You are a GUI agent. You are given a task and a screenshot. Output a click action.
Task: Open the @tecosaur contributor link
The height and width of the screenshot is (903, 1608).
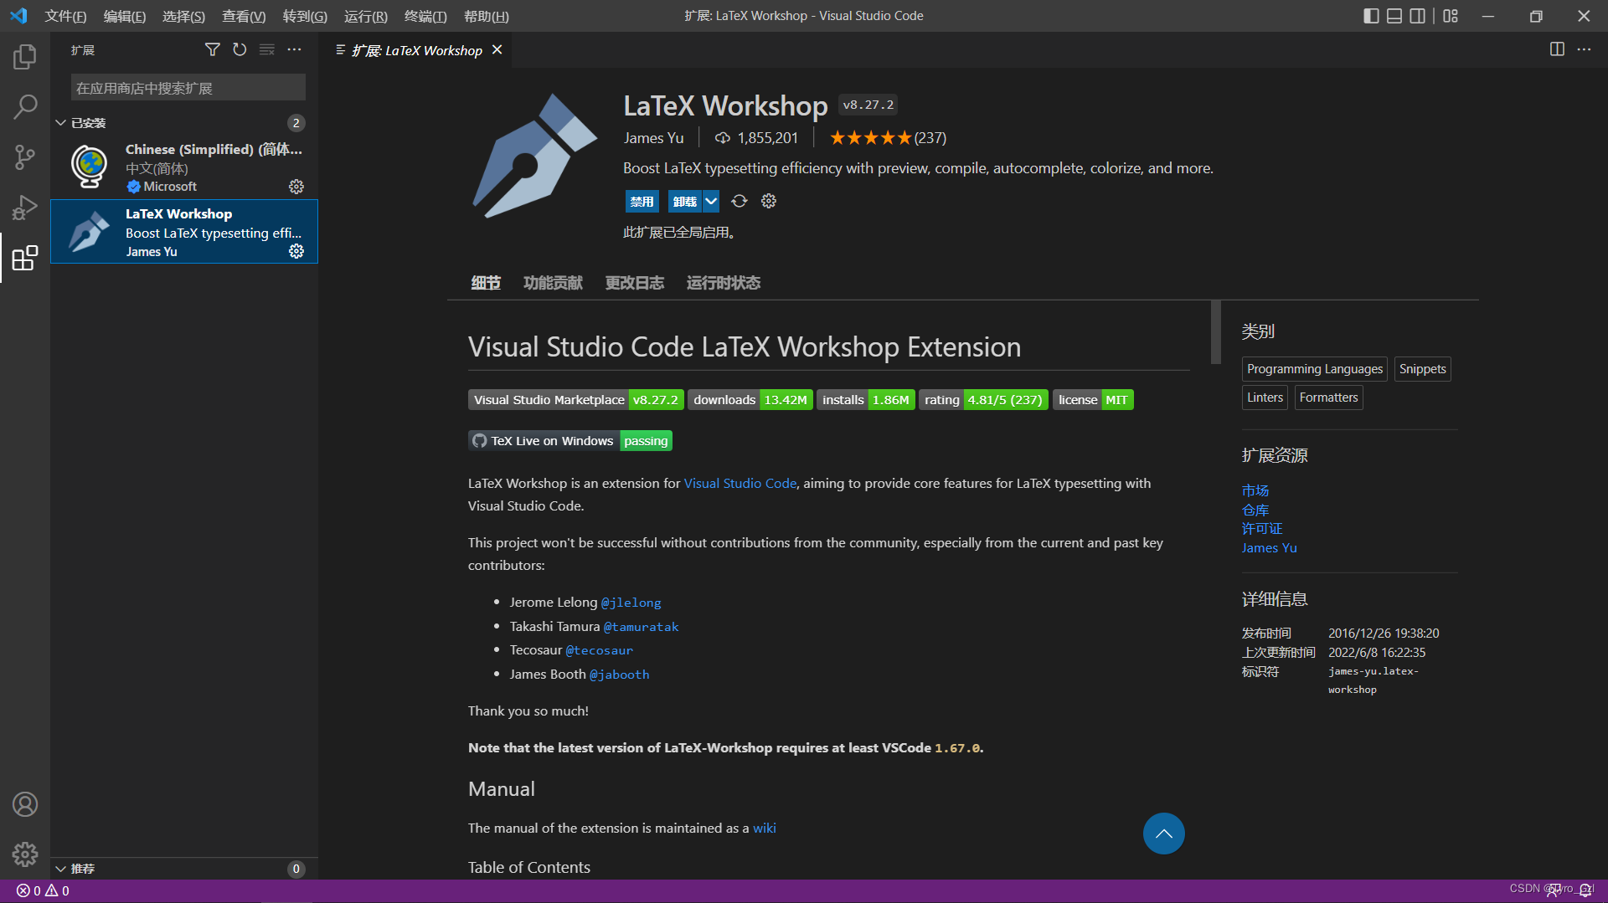pos(599,650)
